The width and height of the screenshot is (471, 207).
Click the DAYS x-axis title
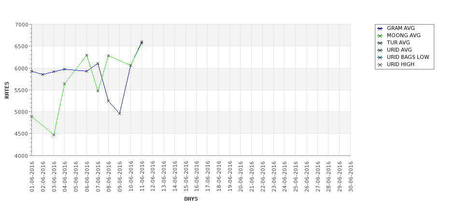(191, 199)
